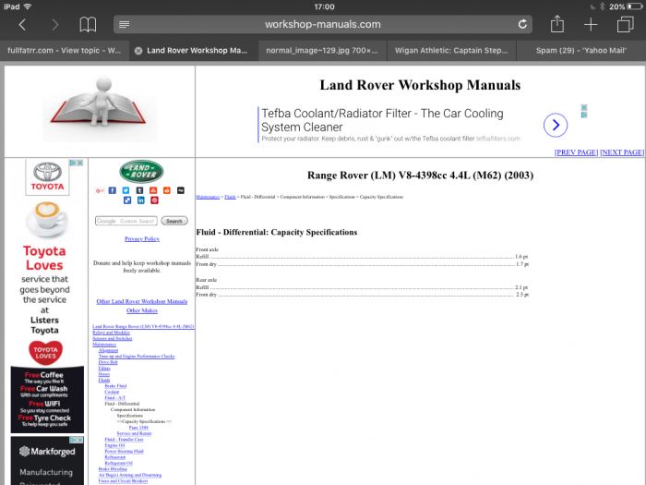Tap the Safari forward arrow
Viewport: 646px width, 485px height.
click(x=54, y=25)
